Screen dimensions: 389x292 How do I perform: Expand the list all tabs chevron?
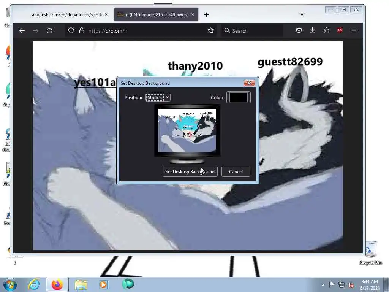[302, 14]
